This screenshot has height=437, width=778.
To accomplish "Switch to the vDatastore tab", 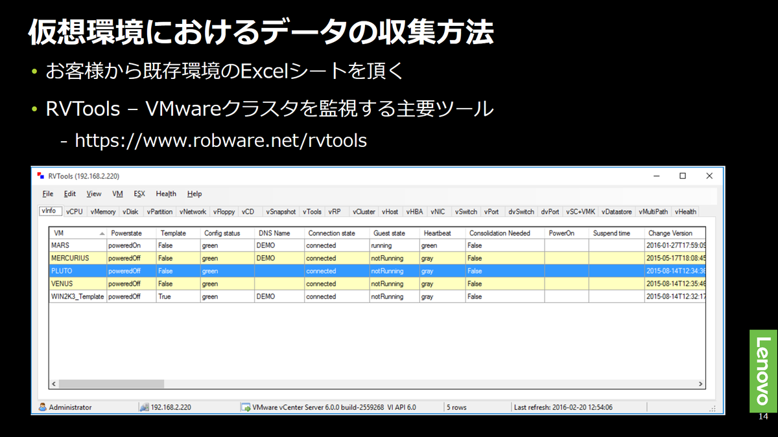I will pyautogui.click(x=617, y=212).
